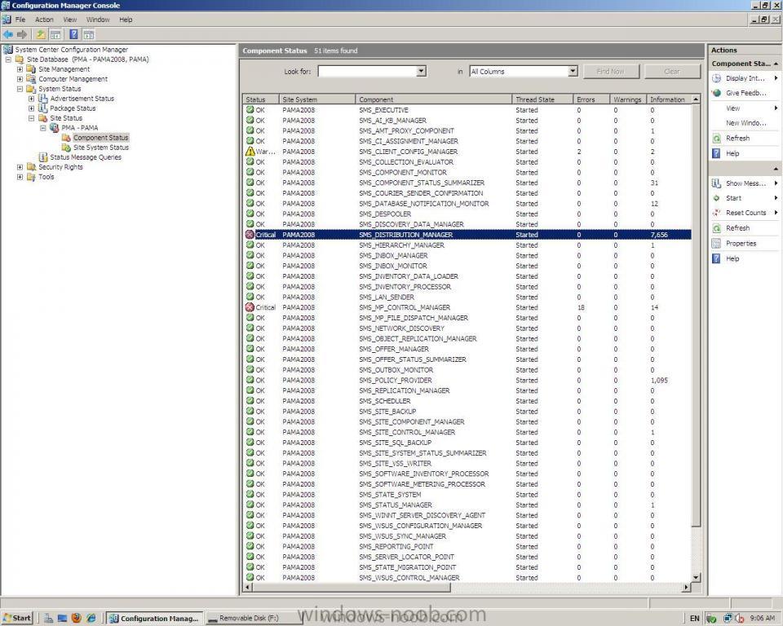
Task: Click the Reset Counts icon in Actions
Action: 717,213
